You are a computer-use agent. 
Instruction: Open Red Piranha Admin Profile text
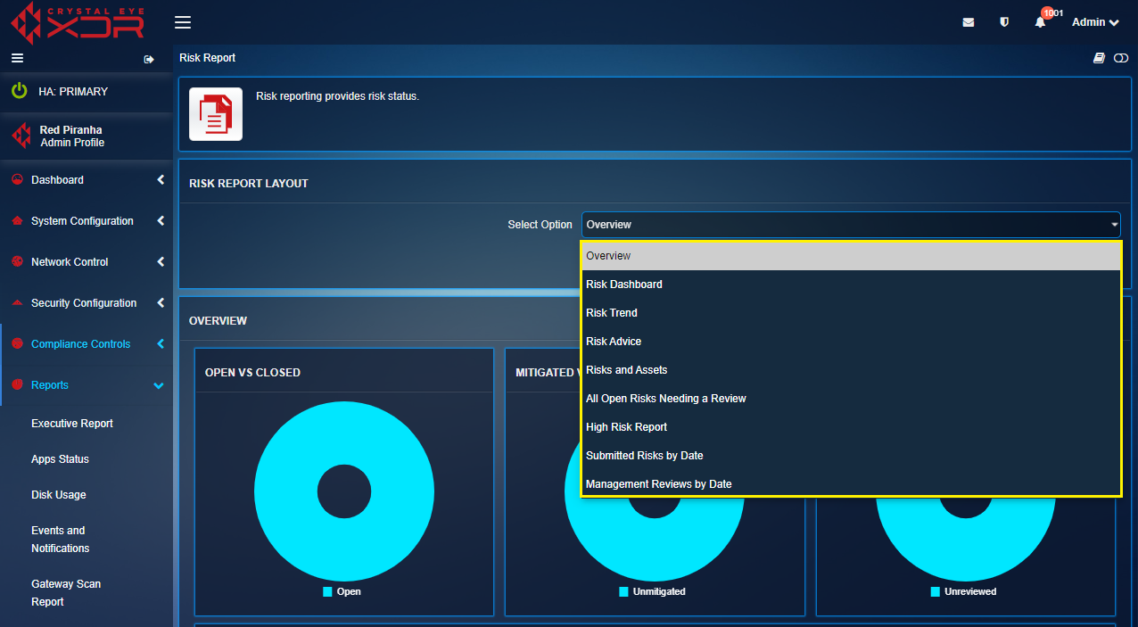(71, 136)
